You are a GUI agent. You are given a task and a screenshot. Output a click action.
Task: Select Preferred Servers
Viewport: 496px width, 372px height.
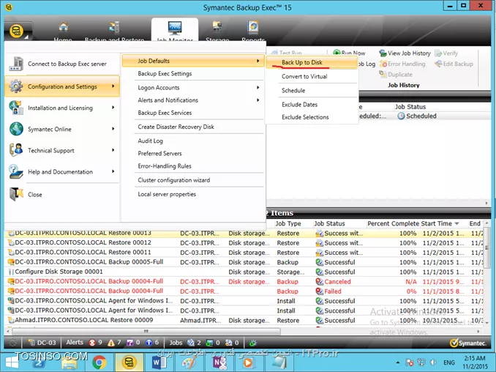click(x=159, y=154)
